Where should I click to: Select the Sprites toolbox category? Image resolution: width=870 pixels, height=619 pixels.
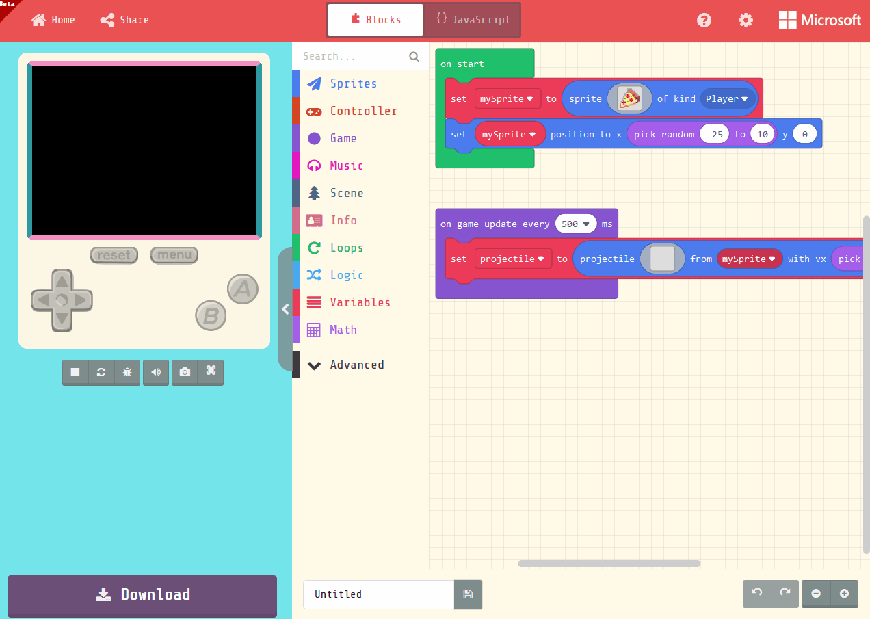(353, 83)
